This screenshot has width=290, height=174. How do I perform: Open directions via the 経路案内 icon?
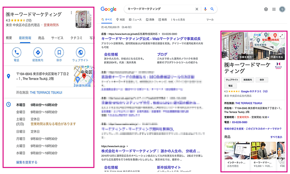(38, 53)
